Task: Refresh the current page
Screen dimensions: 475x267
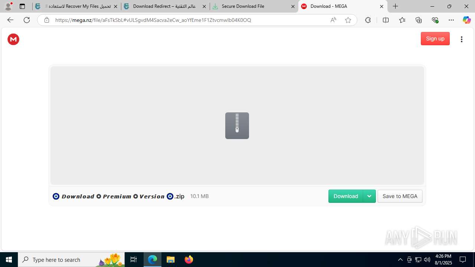Action: tap(27, 20)
